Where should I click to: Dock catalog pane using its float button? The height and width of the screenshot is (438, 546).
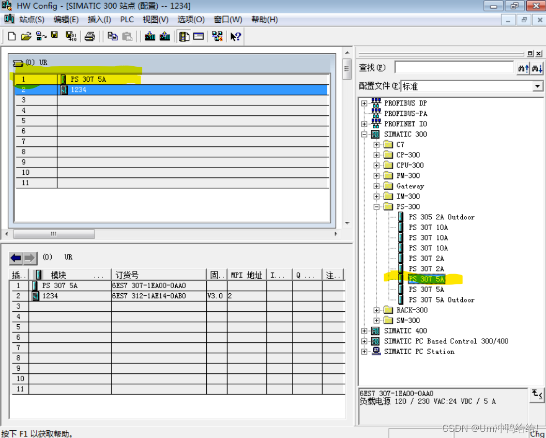[x=530, y=53]
